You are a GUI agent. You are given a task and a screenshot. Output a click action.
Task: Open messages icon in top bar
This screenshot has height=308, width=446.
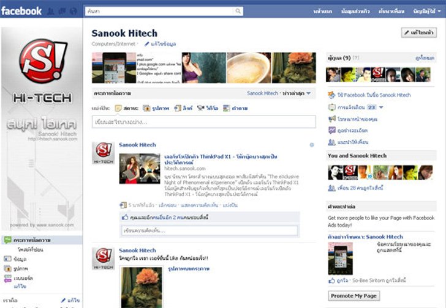click(x=62, y=12)
